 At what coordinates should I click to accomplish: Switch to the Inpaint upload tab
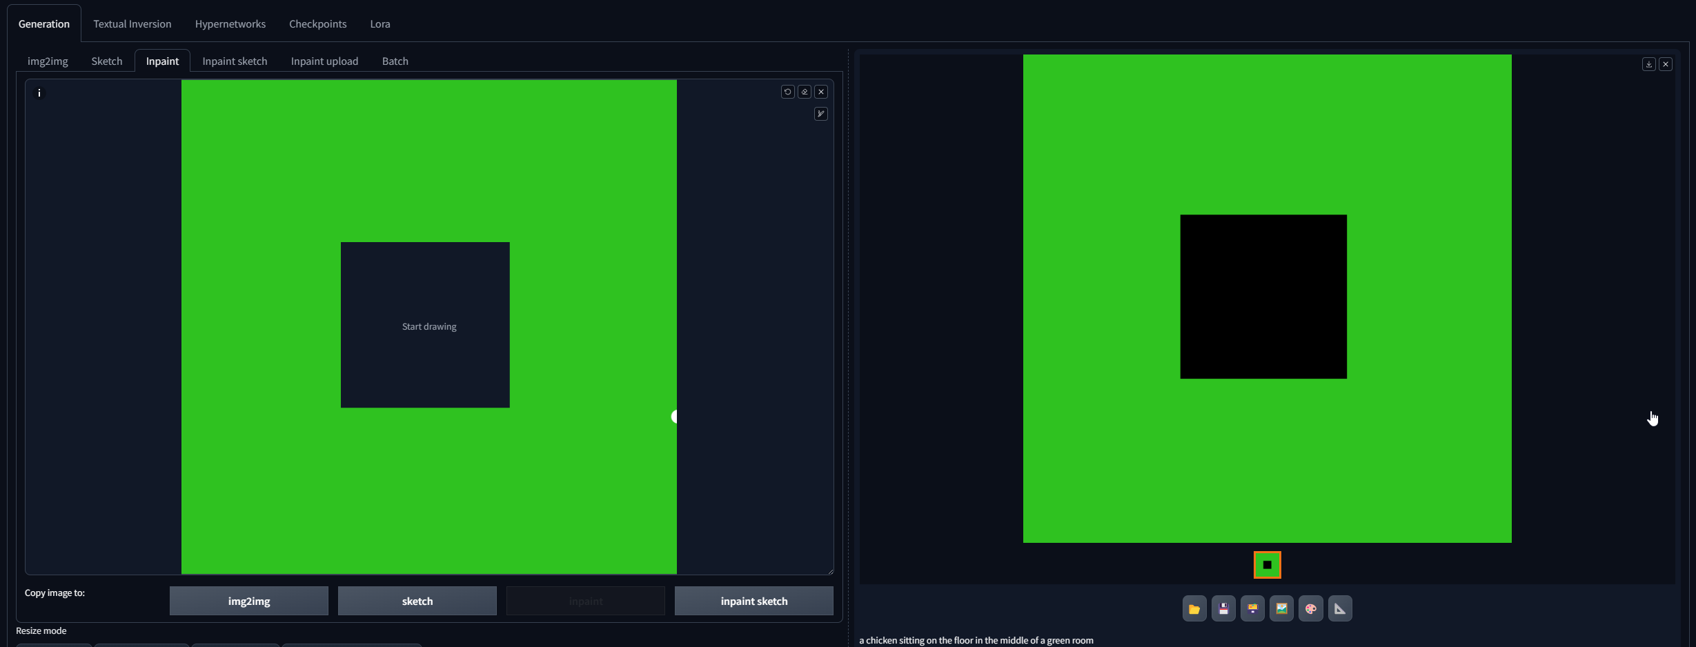coord(324,61)
